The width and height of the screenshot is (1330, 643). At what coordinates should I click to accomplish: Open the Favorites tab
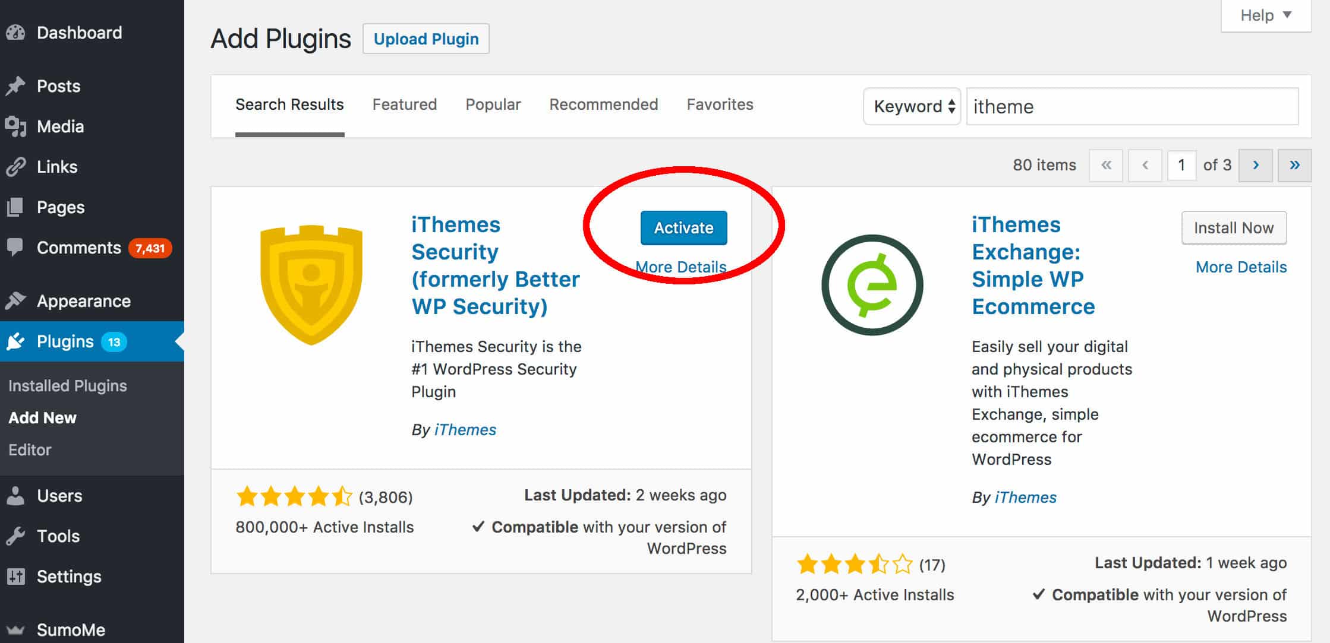pos(720,104)
